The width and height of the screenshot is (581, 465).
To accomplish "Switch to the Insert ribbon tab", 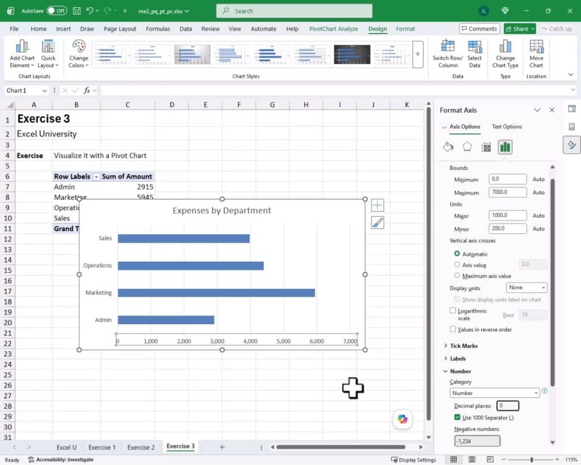I will tap(64, 28).
